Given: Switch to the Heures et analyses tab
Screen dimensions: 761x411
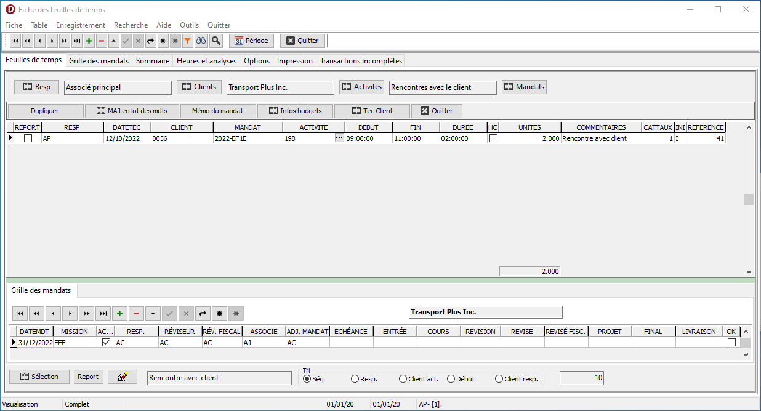Looking at the screenshot, I should point(206,61).
